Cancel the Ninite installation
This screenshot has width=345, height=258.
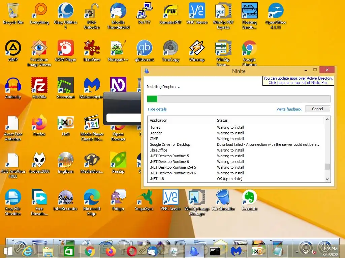(x=317, y=109)
